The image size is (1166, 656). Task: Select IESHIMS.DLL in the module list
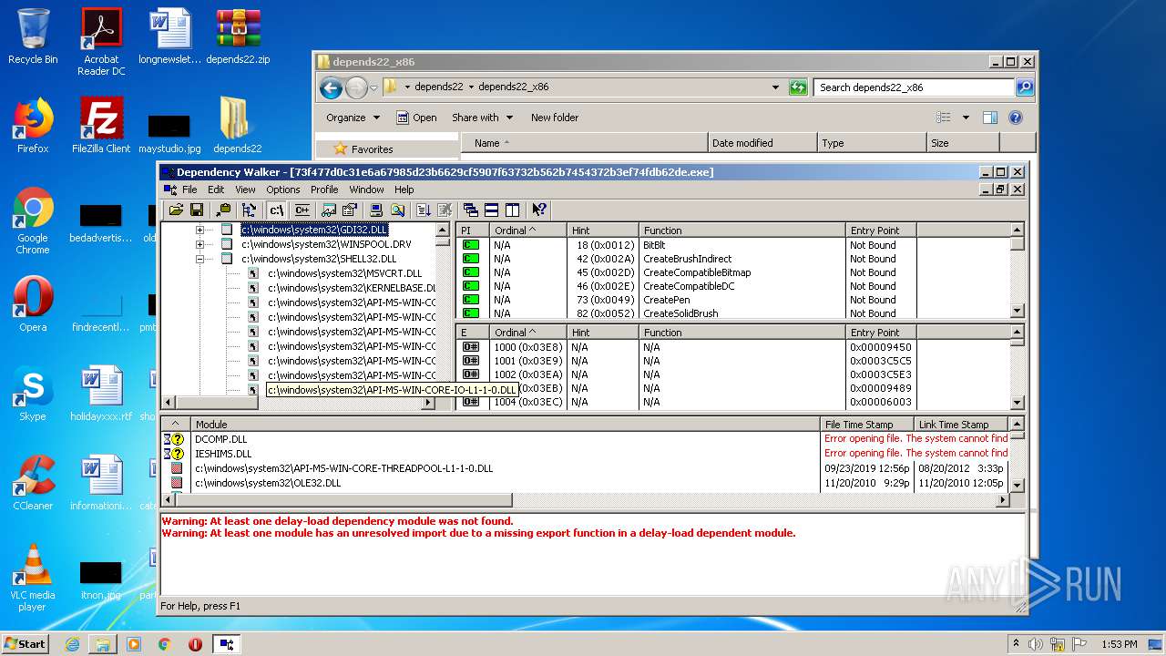pos(586,454)
